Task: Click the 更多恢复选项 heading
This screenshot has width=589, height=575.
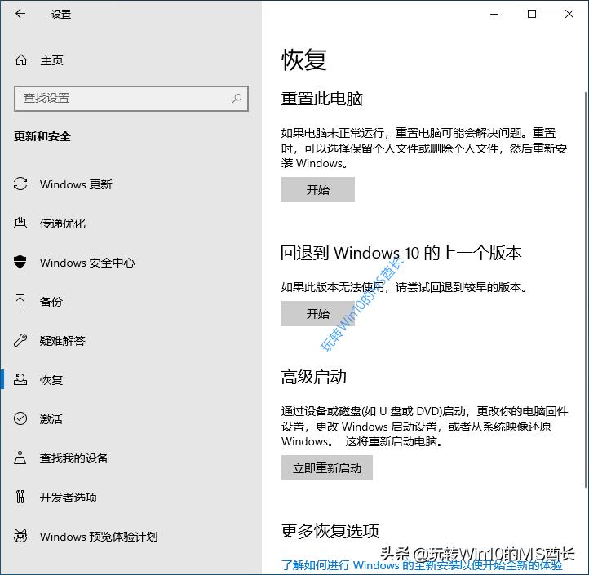Action: pos(330,531)
